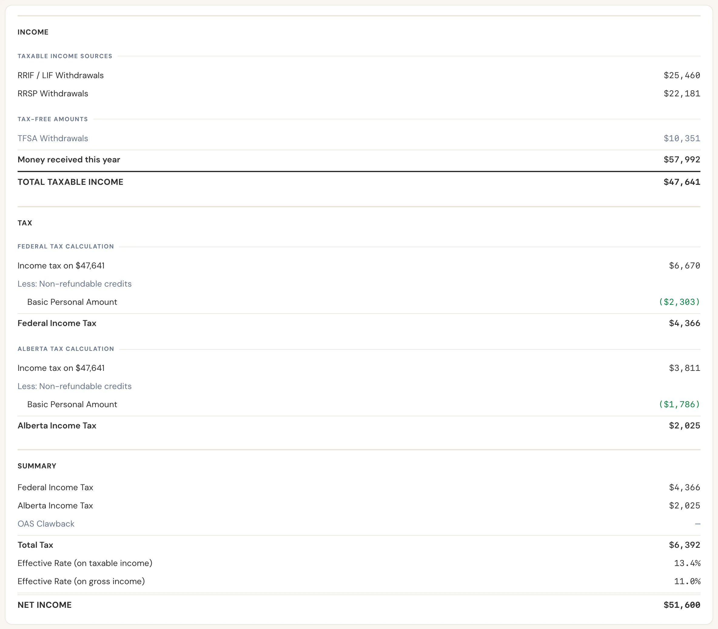Screen dimensions: 718x629
Task: Click Effective Rate (on taxable income) label
Action: click(x=85, y=563)
